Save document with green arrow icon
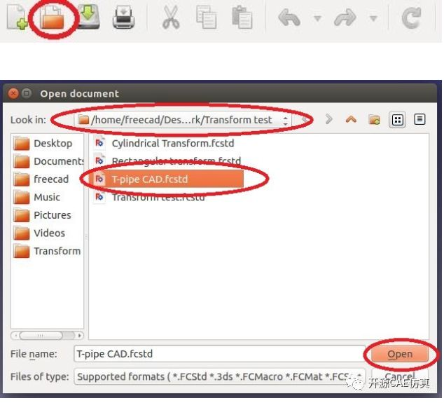Screen dimensions: 444x403 pos(88,17)
